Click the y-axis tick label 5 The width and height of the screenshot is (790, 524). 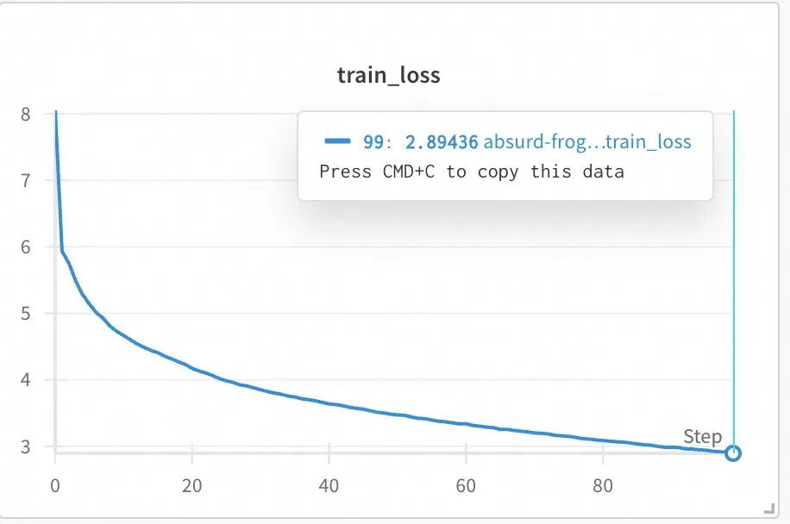coord(26,314)
